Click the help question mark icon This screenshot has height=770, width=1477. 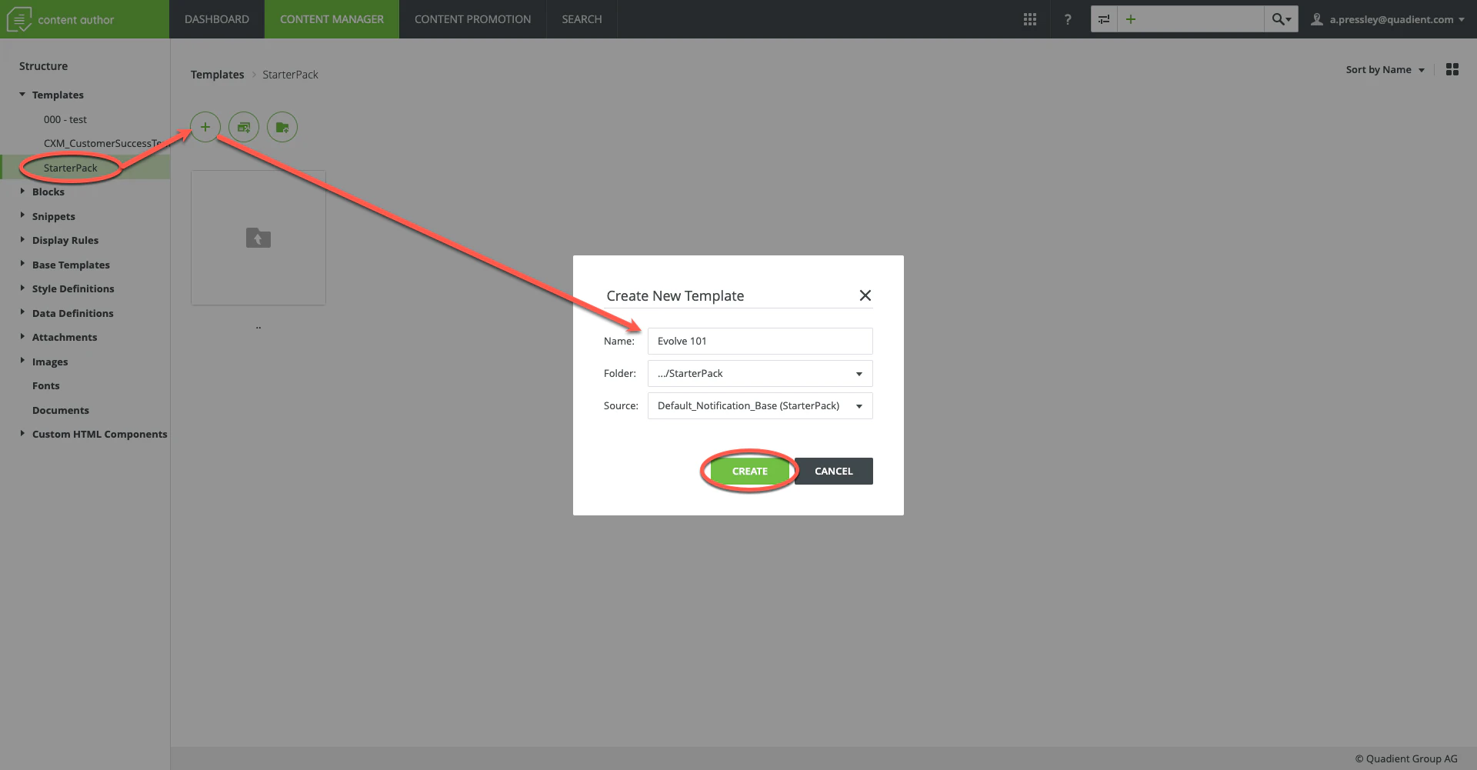coord(1068,18)
